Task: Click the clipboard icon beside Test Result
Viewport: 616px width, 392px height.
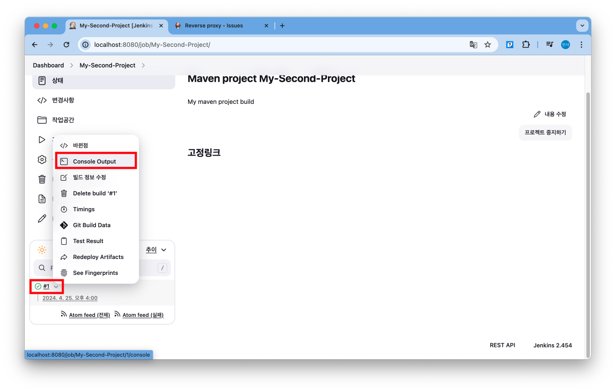Action: point(64,241)
